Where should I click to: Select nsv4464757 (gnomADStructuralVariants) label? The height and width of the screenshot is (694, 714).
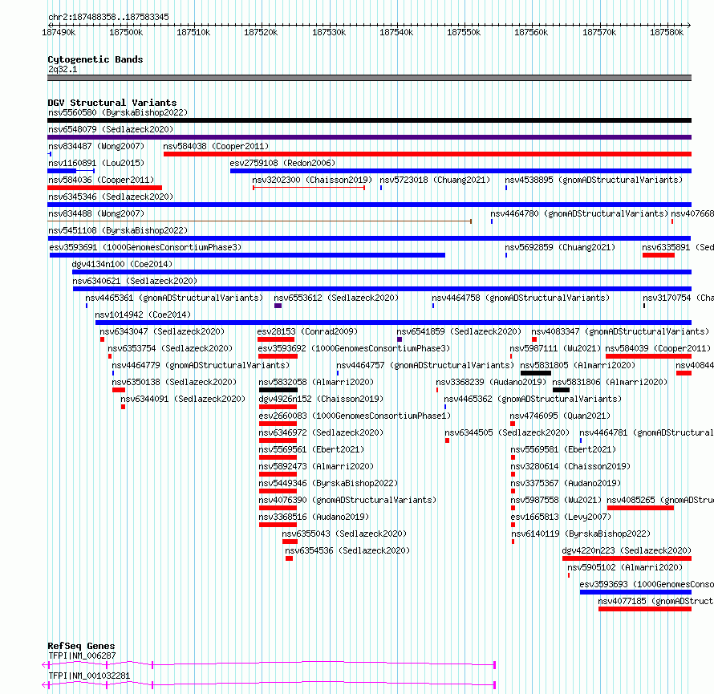pyautogui.click(x=425, y=365)
